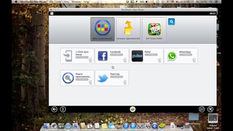Screen dimensions: 233x131
Task: Select the My Apps tab
Action: [x=103, y=29]
